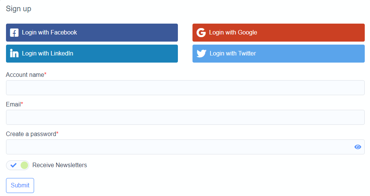Click the Google G logo icon
Image resolution: width=370 pixels, height=196 pixels.
pos(201,33)
